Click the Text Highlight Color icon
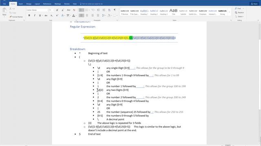The image size is (261, 146). click(x=68, y=15)
